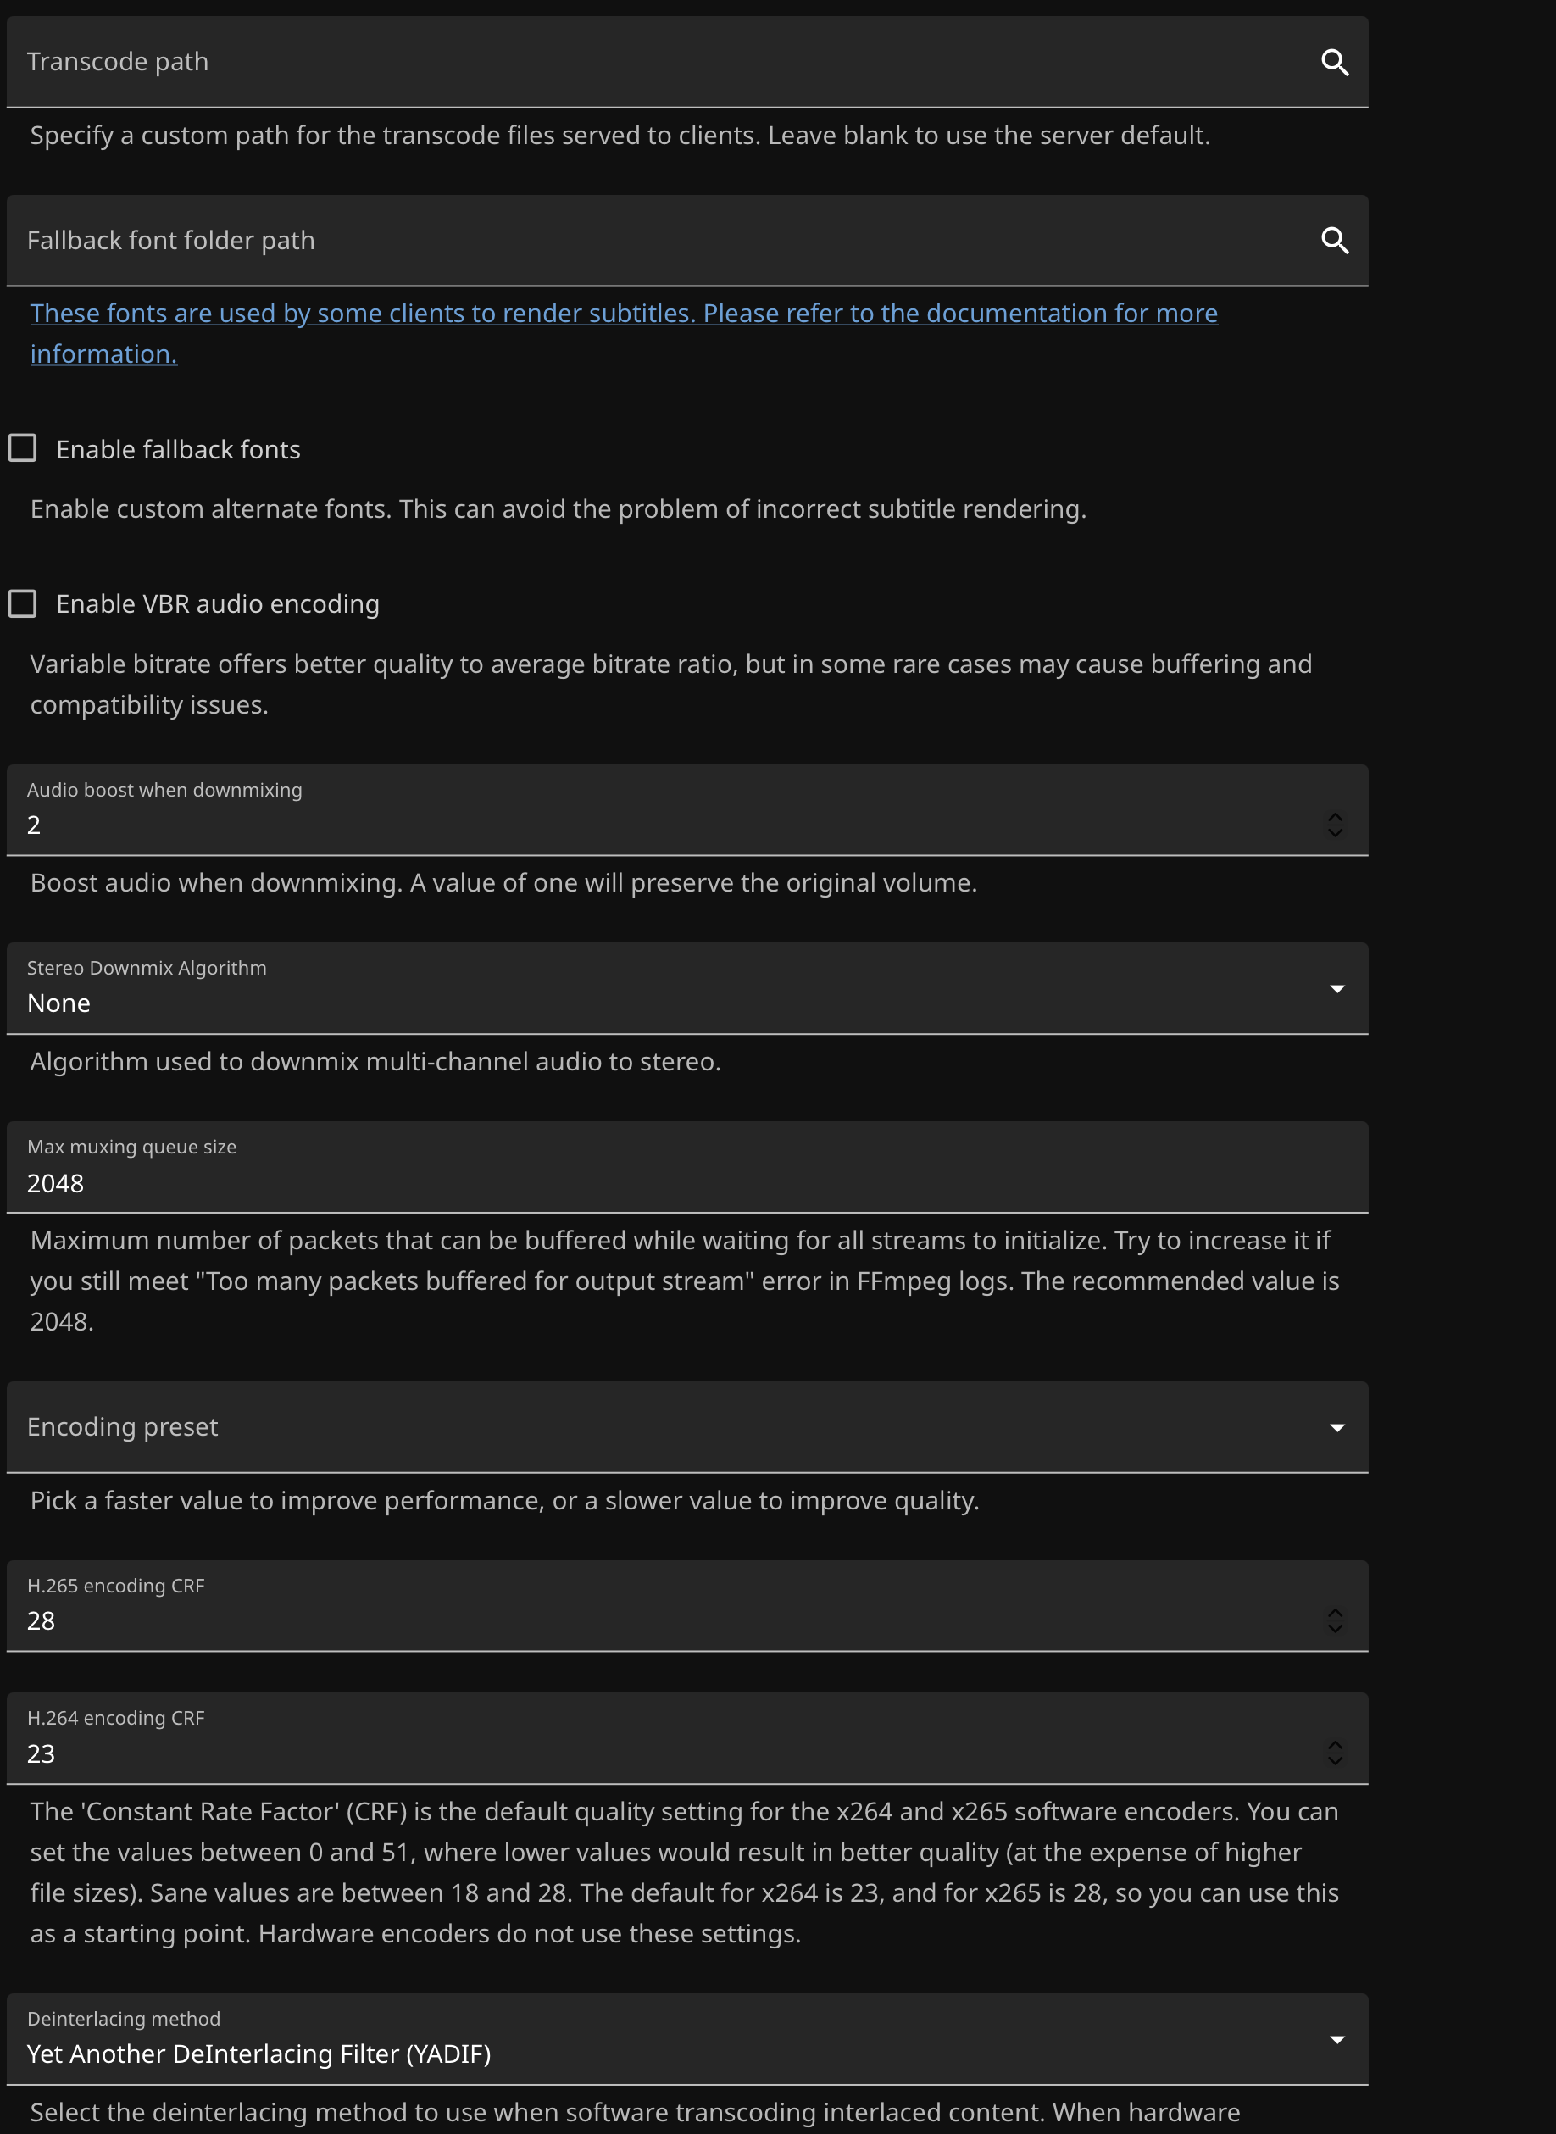Click the Transcode path search icon
The height and width of the screenshot is (2134, 1556).
1335,62
